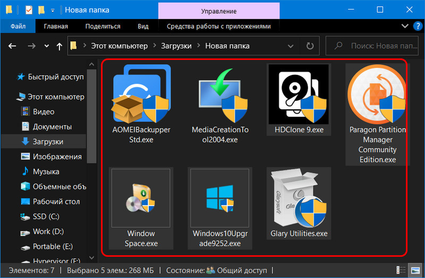The width and height of the screenshot is (425, 278).
Task: Click navigation pane scroll down arrow
Action: [91, 257]
